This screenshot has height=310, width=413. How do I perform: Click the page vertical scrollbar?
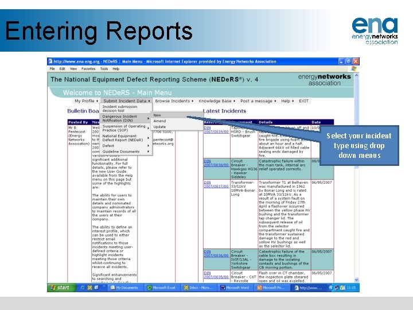pos(356,177)
